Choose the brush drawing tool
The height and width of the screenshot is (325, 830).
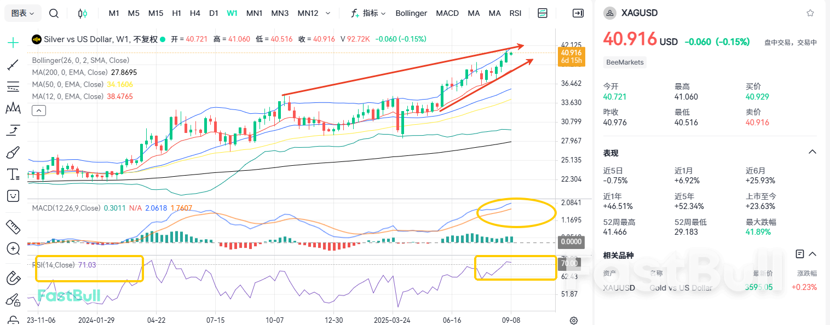coord(13,153)
